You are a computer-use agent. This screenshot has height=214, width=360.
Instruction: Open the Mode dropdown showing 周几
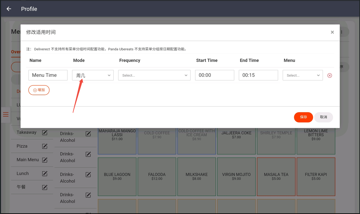[93, 75]
